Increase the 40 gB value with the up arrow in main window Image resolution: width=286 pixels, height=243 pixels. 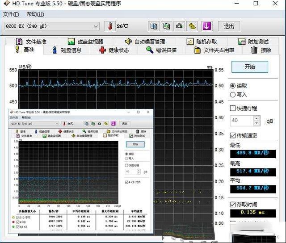(257, 118)
